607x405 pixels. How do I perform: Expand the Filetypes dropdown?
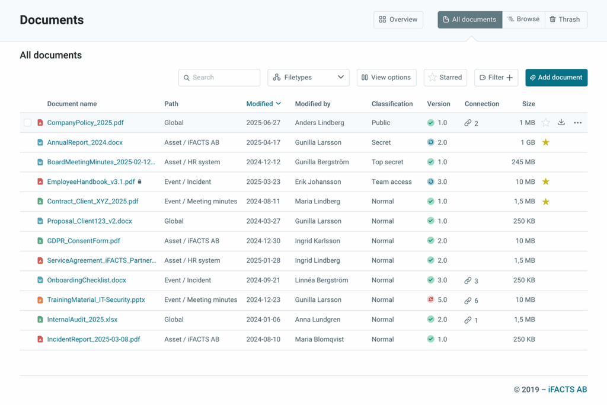308,78
